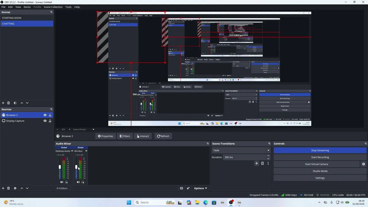368x207 pixels.
Task: Open source properties gear in Sources toolbar
Action: (x=15, y=188)
